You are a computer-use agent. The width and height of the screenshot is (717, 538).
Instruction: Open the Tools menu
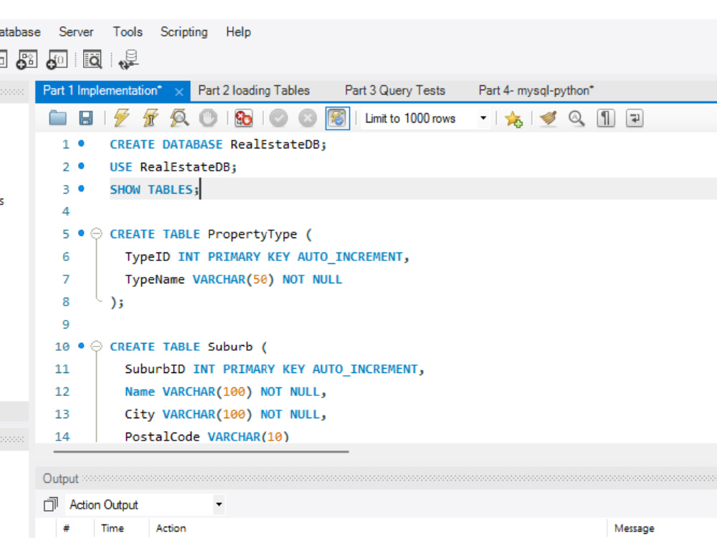pyautogui.click(x=128, y=32)
